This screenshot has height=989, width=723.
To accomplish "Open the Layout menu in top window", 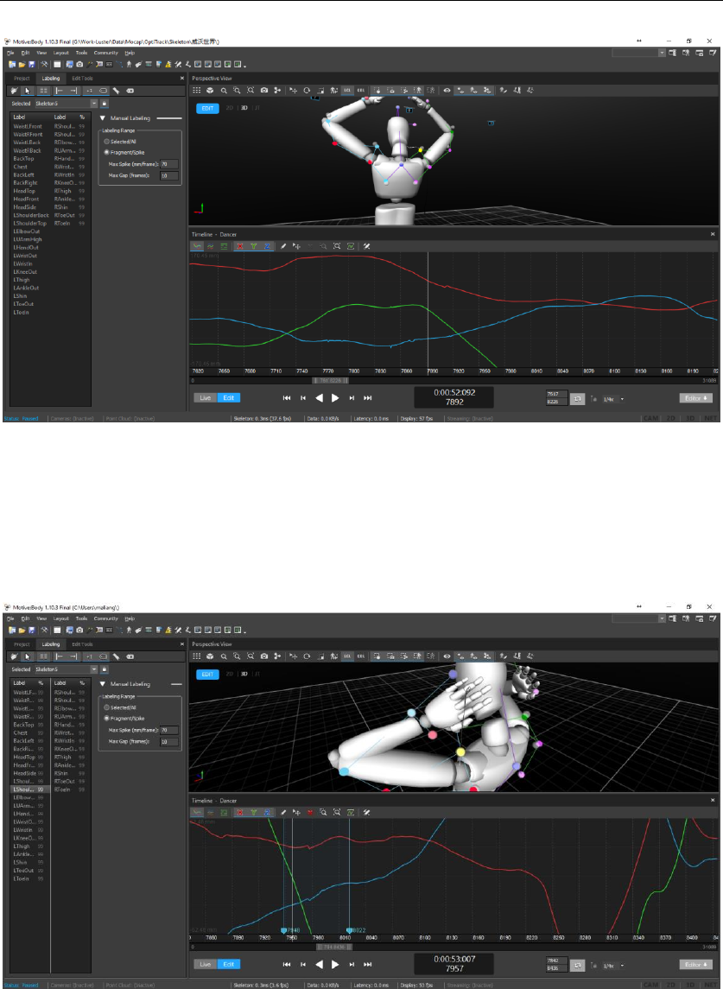I will (60, 53).
